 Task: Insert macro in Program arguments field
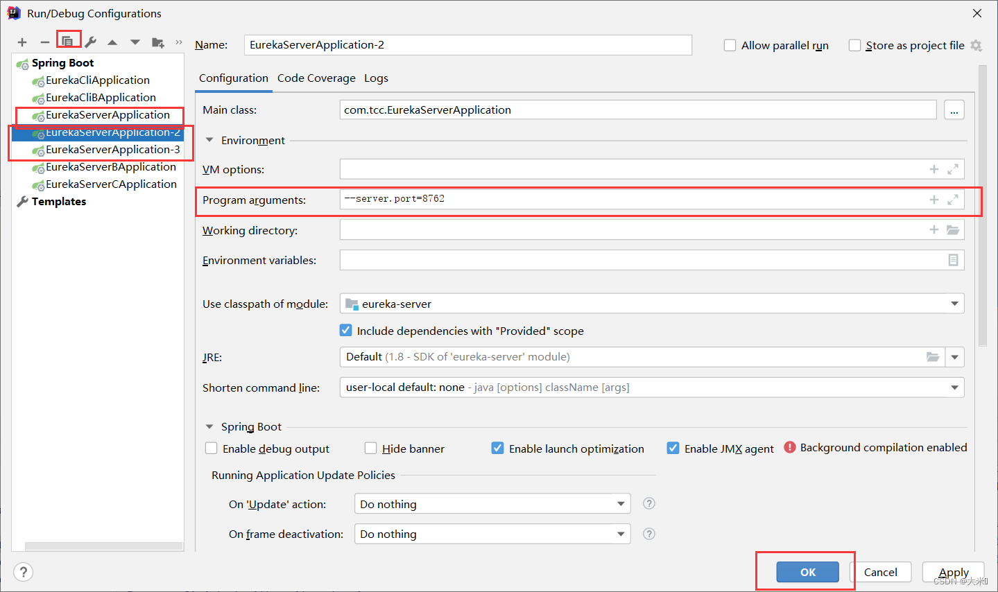click(934, 200)
